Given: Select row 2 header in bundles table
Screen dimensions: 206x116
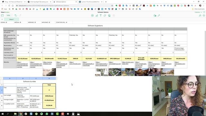Looking at the screenshot, I should [x=2, y=90].
